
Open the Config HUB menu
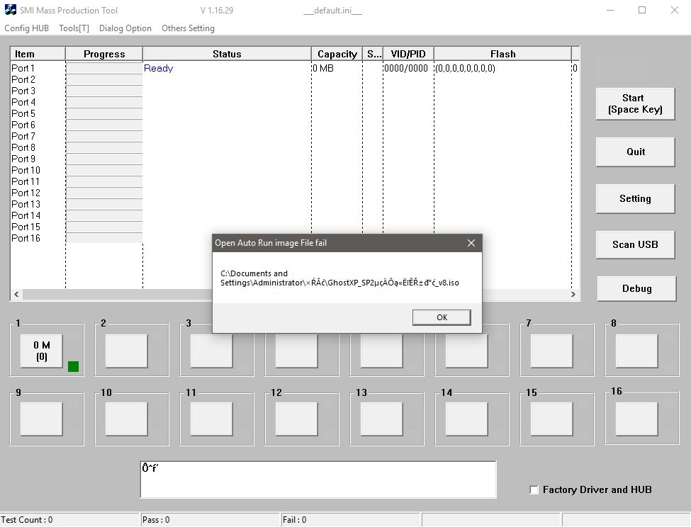coord(26,28)
